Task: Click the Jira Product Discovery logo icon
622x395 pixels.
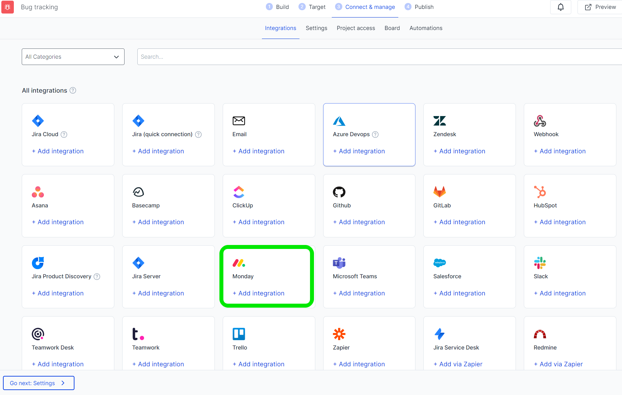Action: 38,263
